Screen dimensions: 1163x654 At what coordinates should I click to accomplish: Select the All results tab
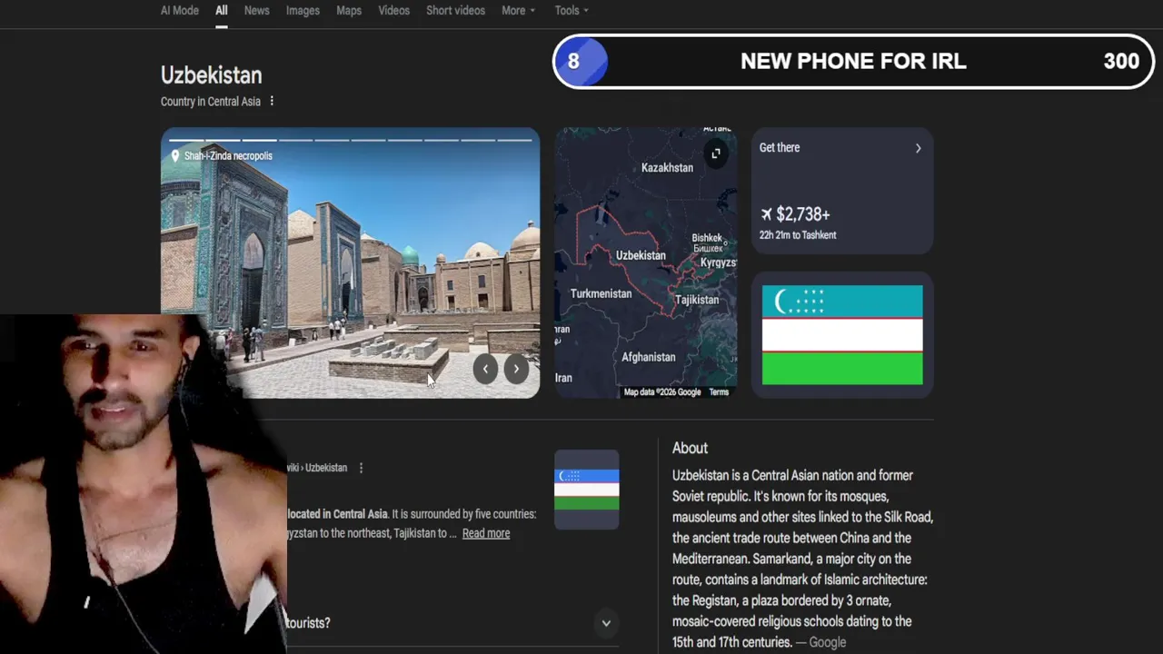(x=221, y=11)
